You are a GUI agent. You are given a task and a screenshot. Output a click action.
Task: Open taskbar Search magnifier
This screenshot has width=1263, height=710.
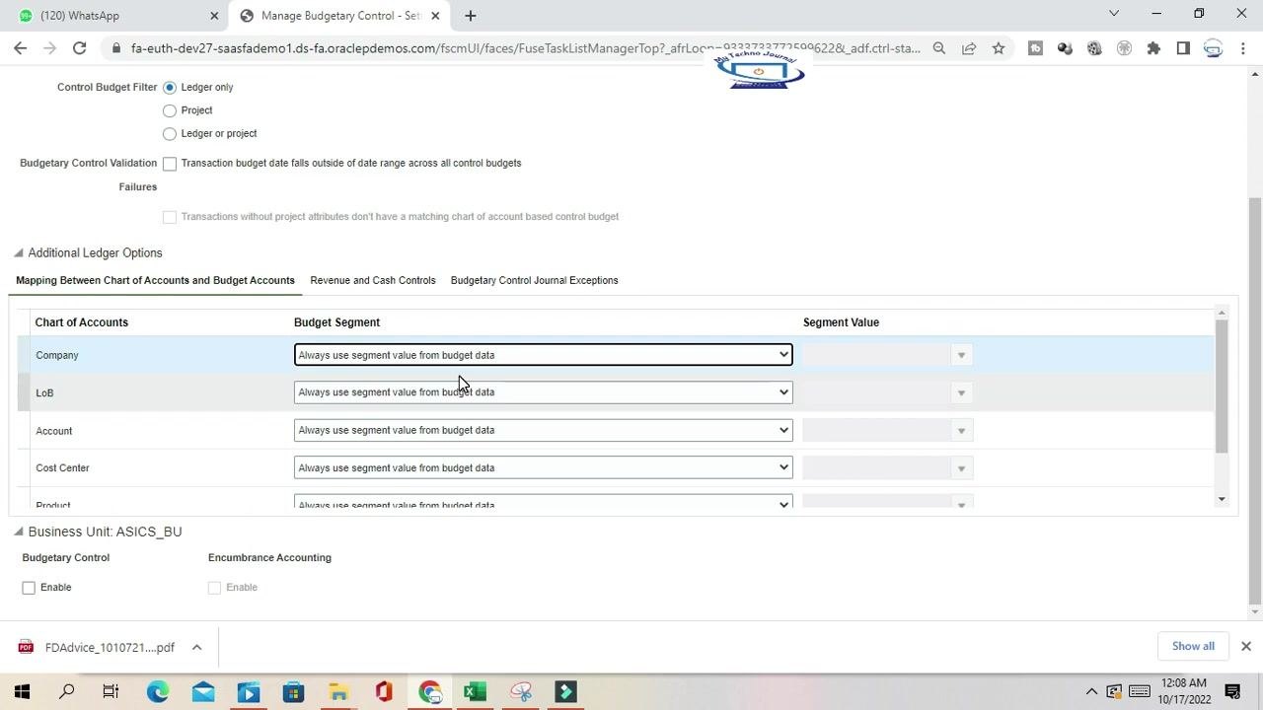click(67, 691)
